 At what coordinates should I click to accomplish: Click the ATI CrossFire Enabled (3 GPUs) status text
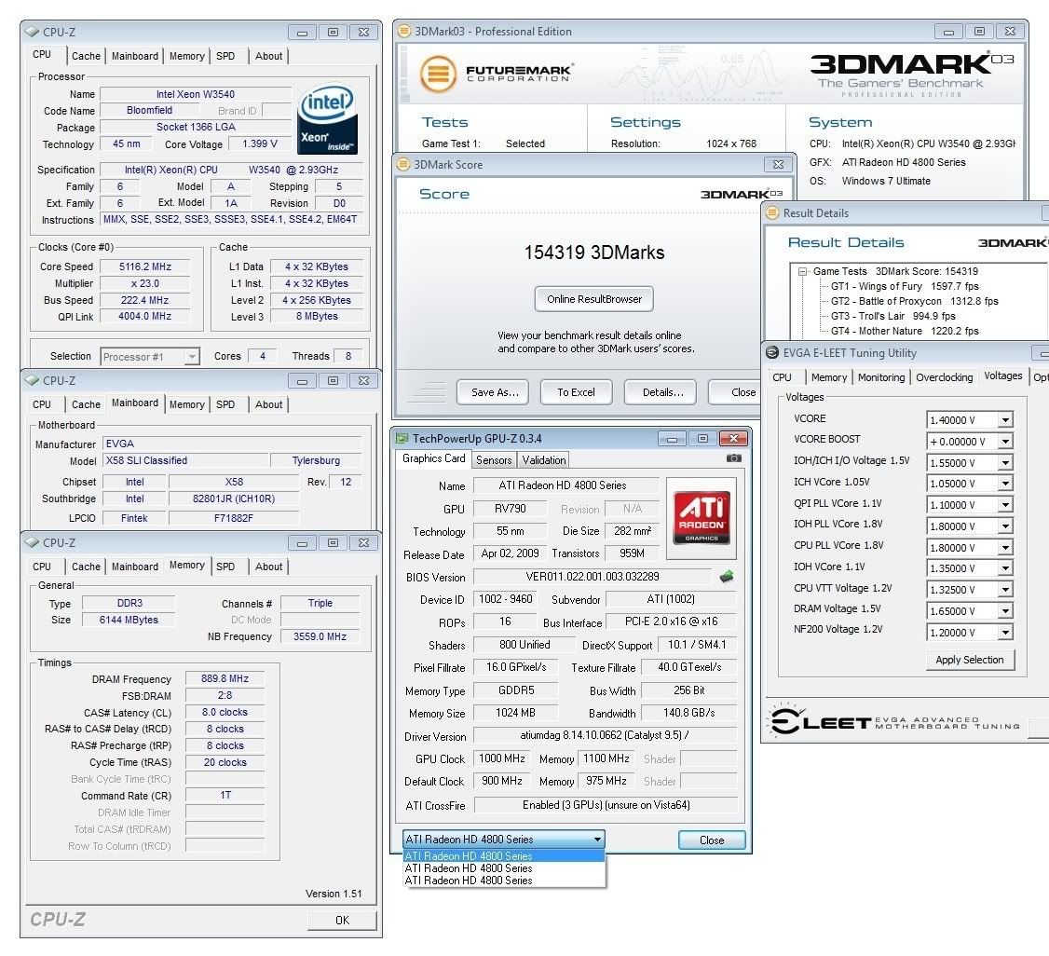[606, 805]
